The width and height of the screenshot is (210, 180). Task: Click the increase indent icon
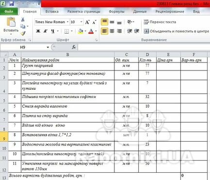tap(137, 31)
